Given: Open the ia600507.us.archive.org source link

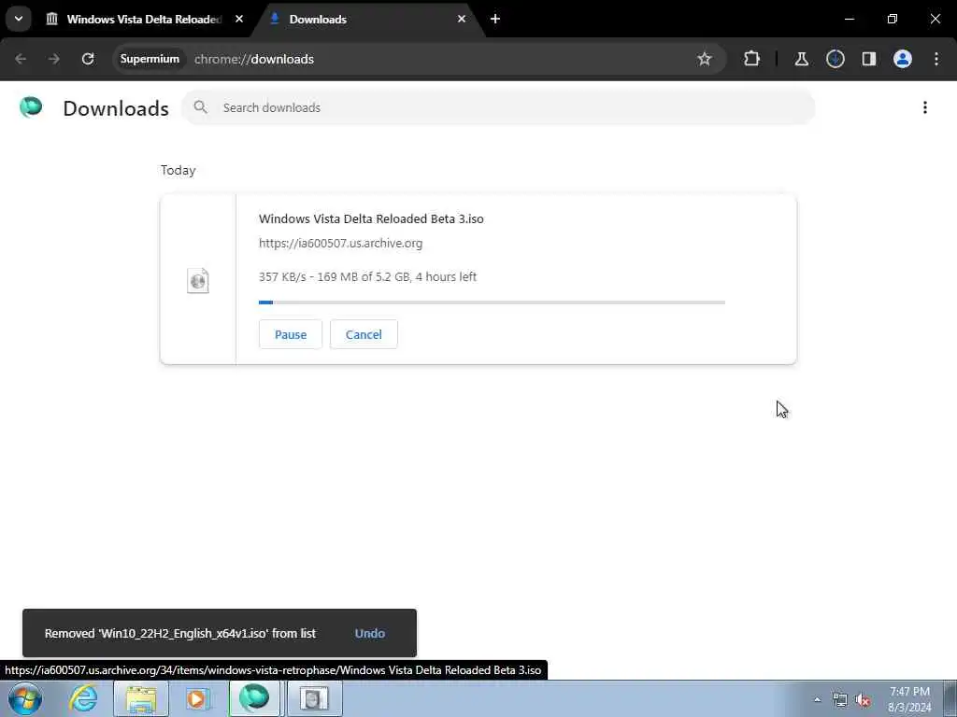Looking at the screenshot, I should point(340,244).
